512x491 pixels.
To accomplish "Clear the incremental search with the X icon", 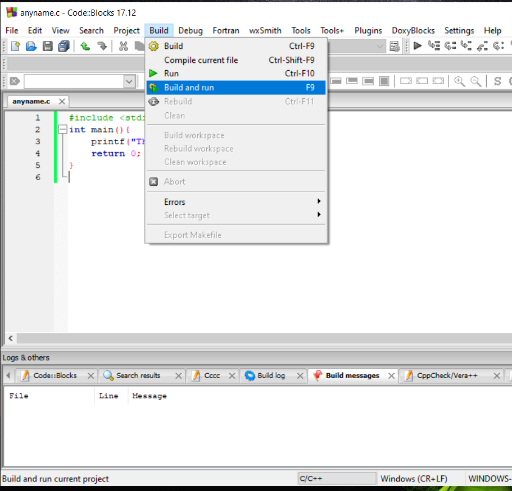I will point(15,81).
